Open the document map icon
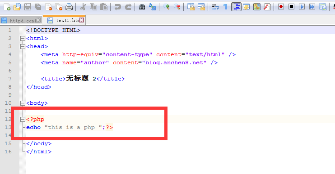 coord(257,7)
